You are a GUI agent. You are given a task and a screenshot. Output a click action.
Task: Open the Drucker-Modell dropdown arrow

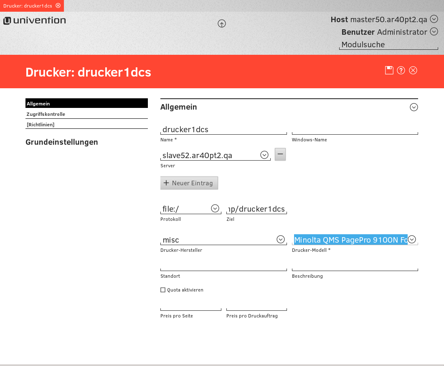click(x=412, y=239)
